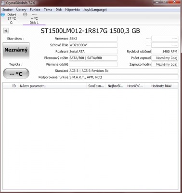The height and width of the screenshot is (193, 182).
Task: Select the C: drive tab
Action: 12,19
